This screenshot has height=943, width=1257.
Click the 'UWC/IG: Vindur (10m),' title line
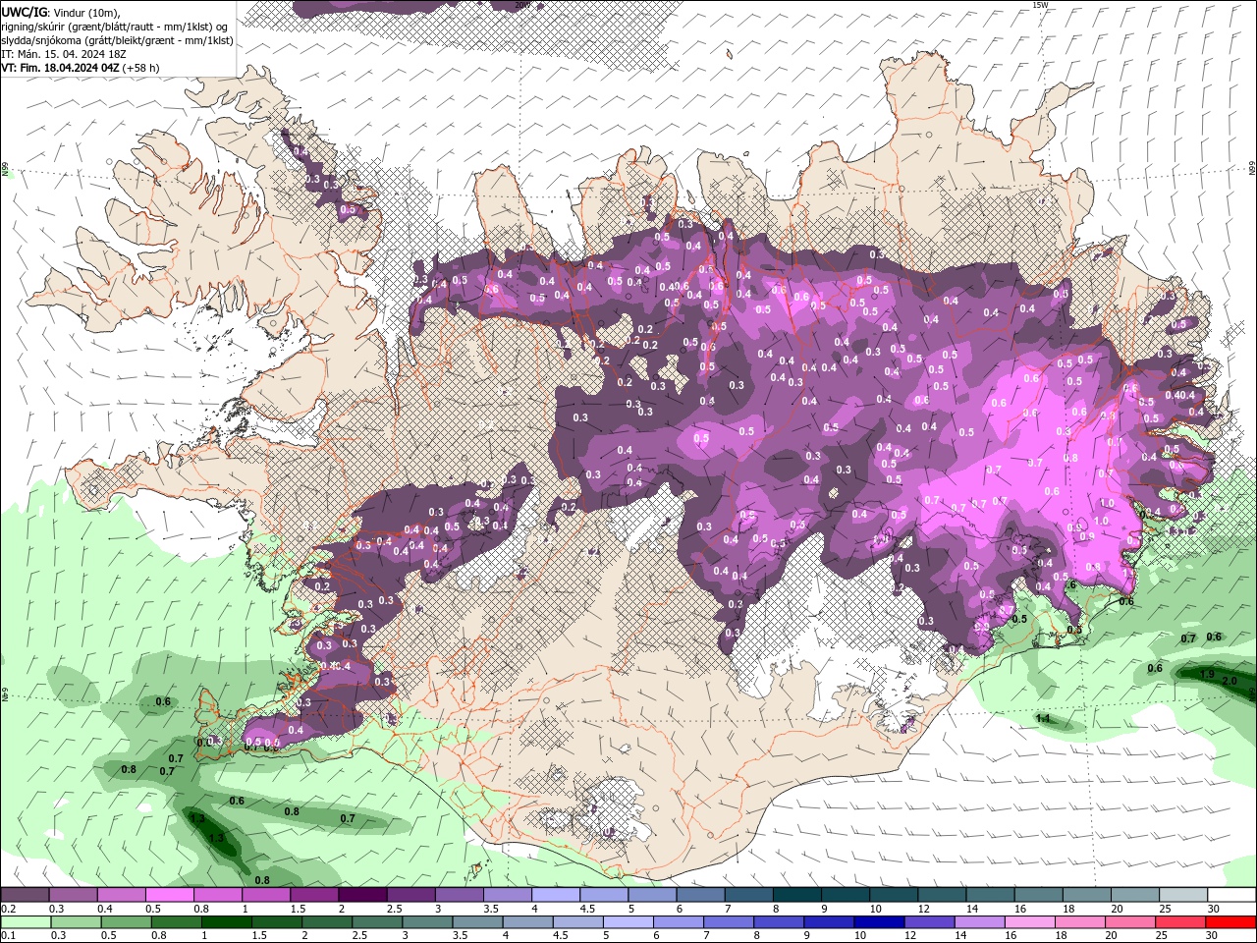60,12
